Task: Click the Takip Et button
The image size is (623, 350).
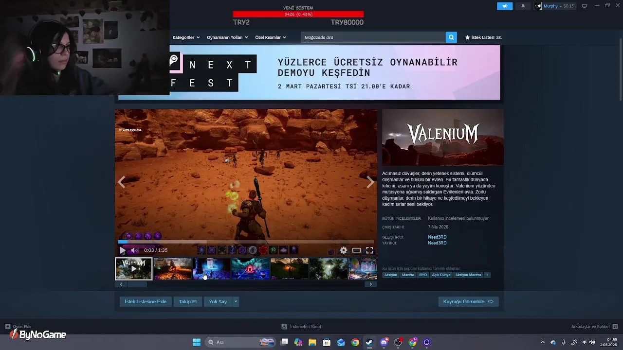Action: pos(188,302)
